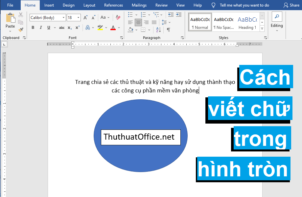
Task: Open the font name dropdown
Action: (64, 17)
